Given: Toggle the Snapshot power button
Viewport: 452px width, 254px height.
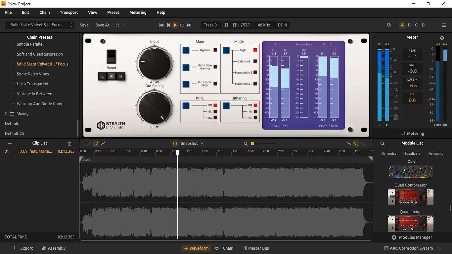Looking at the screenshot, I should click(x=175, y=144).
